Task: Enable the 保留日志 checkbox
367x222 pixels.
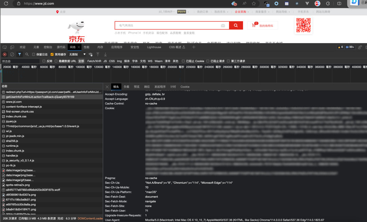Action: 33,54
